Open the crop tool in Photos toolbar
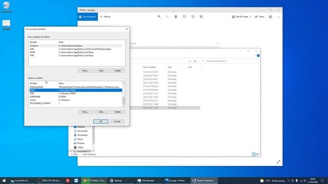This screenshot has height=184, width=328. [x=201, y=17]
